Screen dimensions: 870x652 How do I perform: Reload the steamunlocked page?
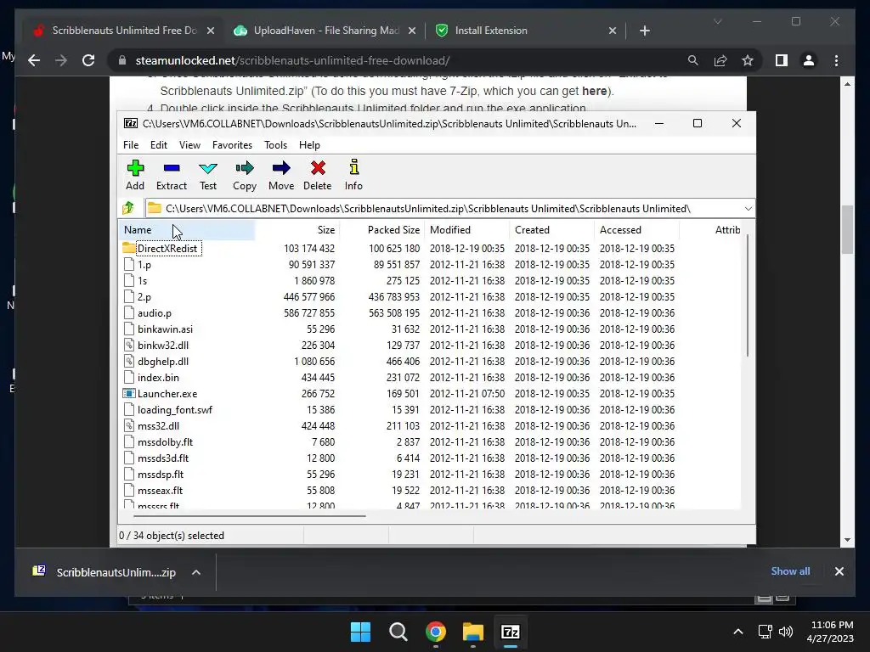coord(88,60)
